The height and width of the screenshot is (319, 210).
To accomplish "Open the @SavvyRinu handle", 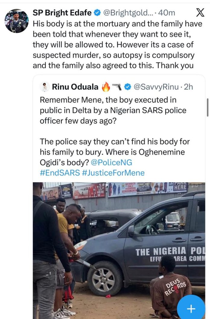I will click(x=156, y=87).
